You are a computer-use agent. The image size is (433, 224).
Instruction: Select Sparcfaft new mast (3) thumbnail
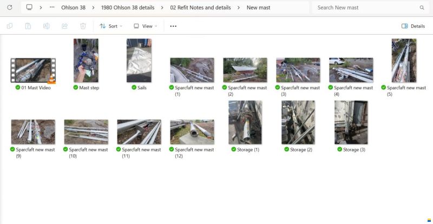tap(298, 70)
